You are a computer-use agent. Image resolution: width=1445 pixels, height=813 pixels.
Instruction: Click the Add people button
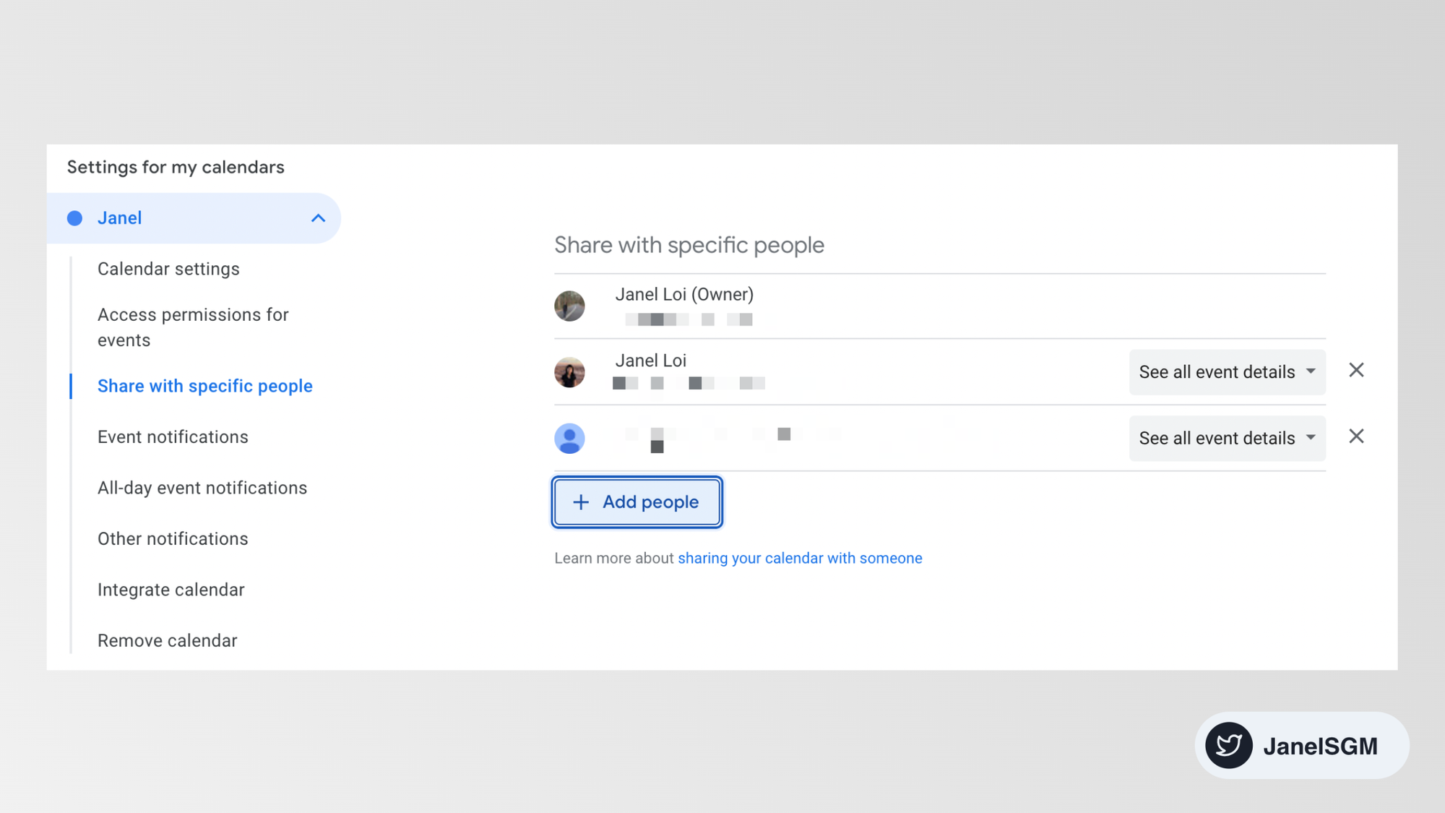click(636, 502)
